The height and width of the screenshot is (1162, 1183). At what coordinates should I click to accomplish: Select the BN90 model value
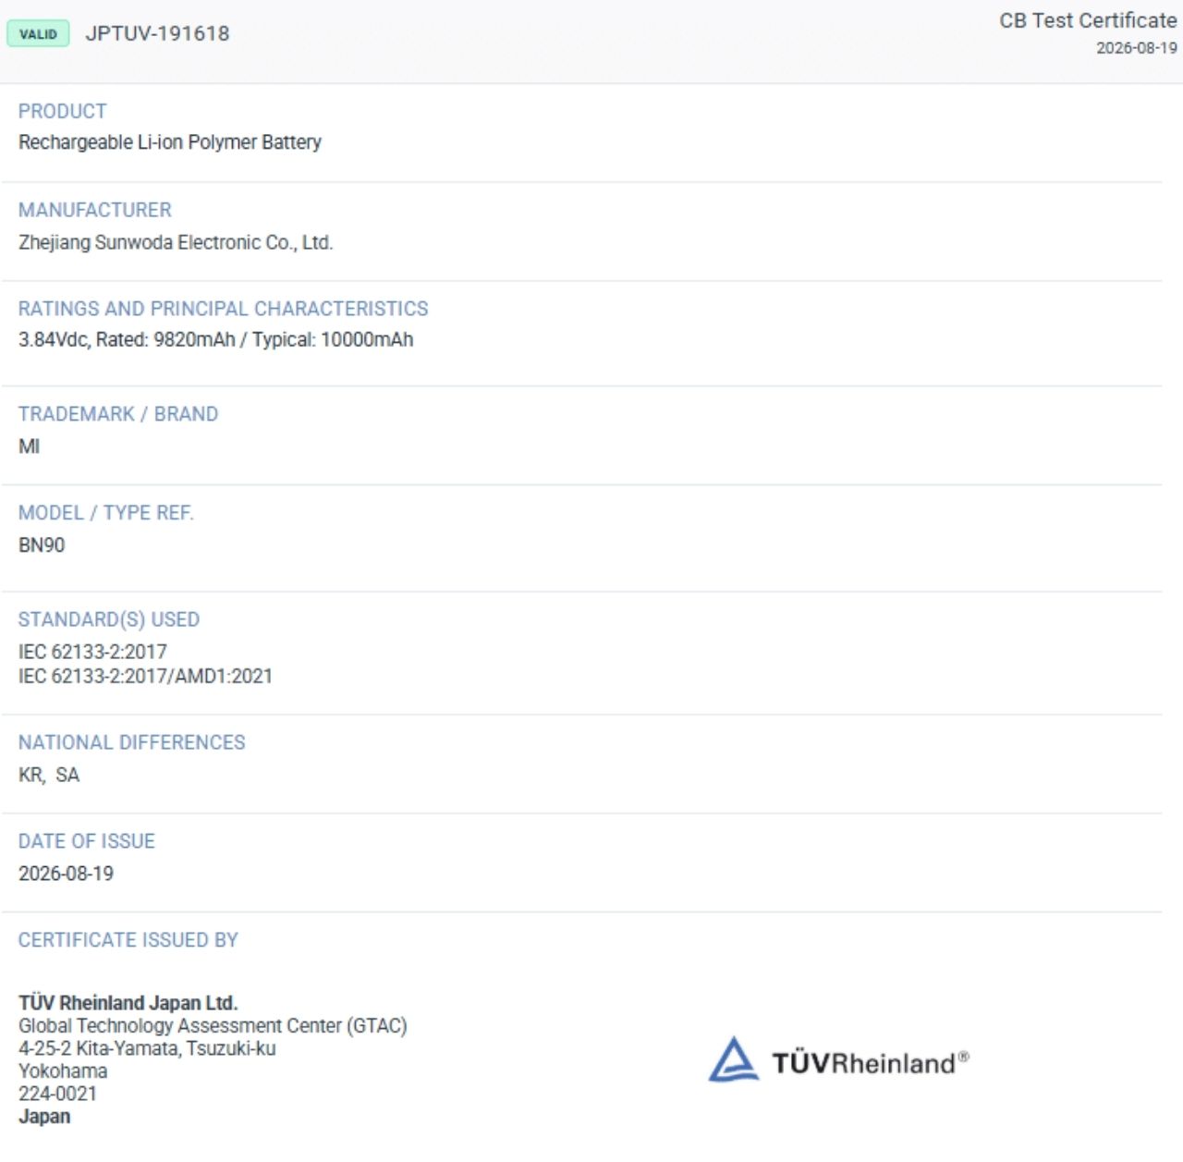click(x=42, y=545)
